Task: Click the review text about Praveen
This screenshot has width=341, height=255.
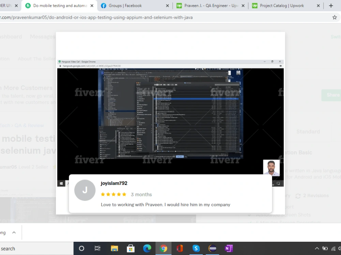Action: pyautogui.click(x=165, y=205)
